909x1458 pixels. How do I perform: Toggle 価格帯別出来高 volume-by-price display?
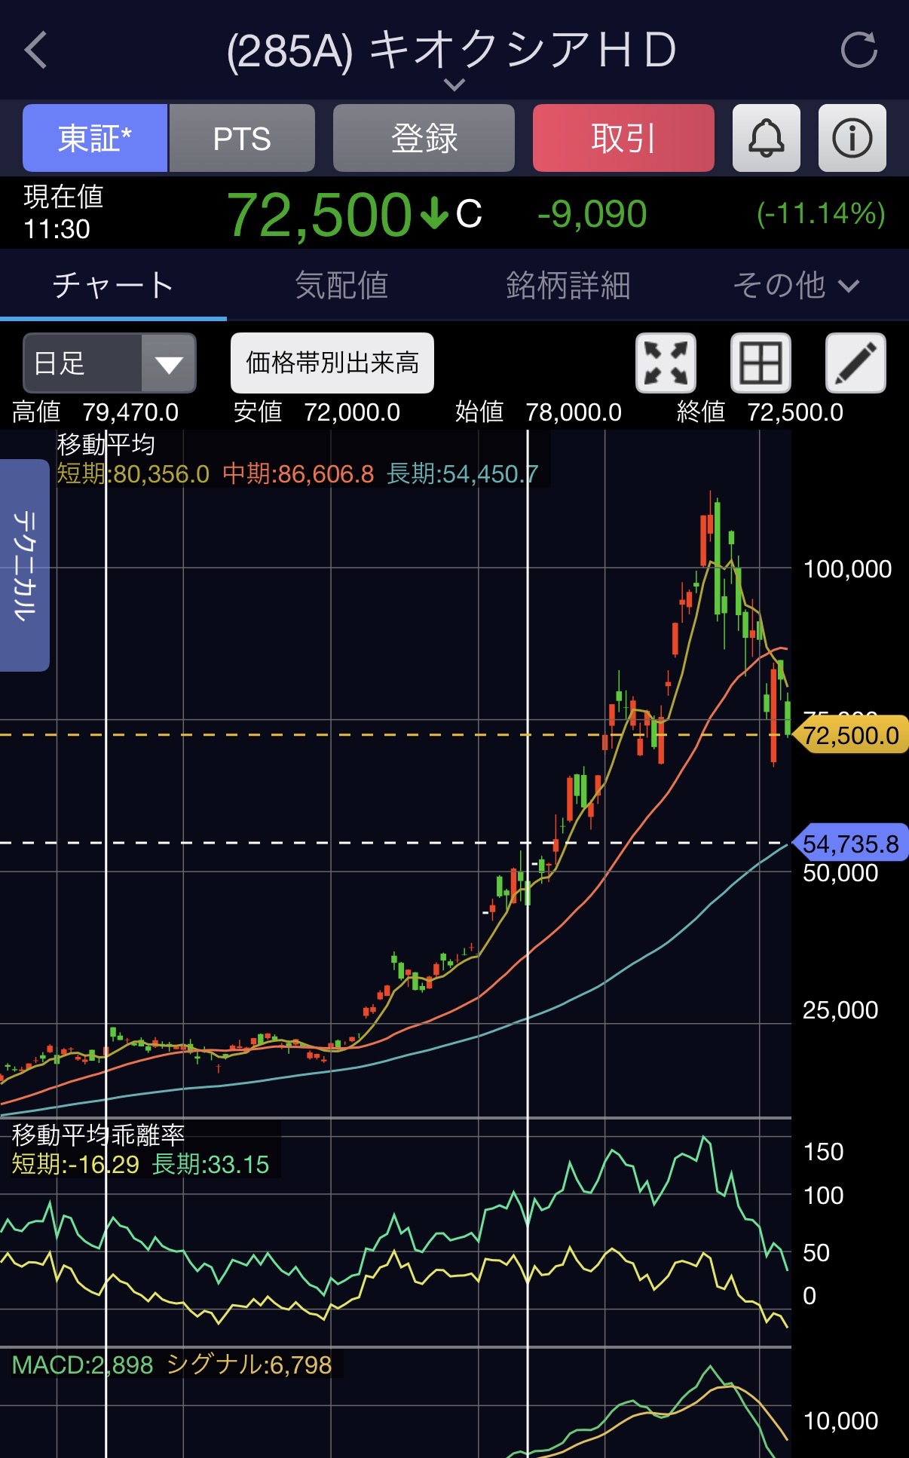click(332, 363)
